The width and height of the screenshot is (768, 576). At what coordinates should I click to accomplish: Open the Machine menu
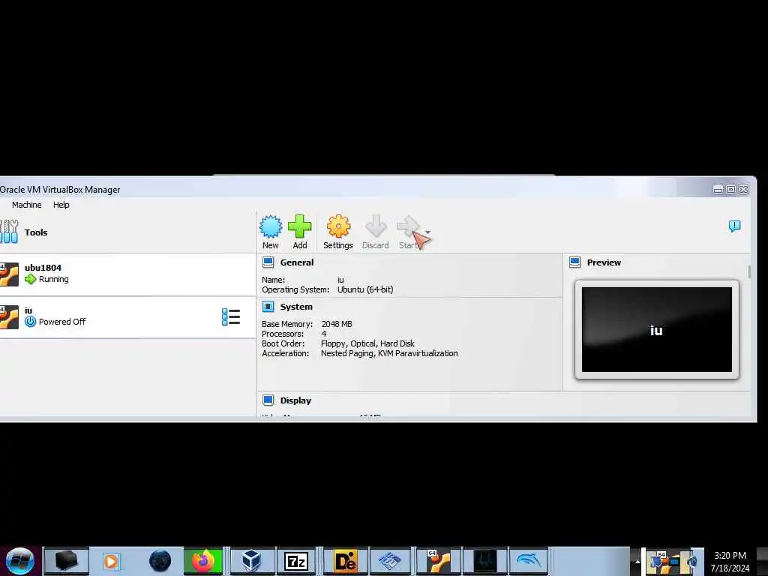tap(26, 205)
